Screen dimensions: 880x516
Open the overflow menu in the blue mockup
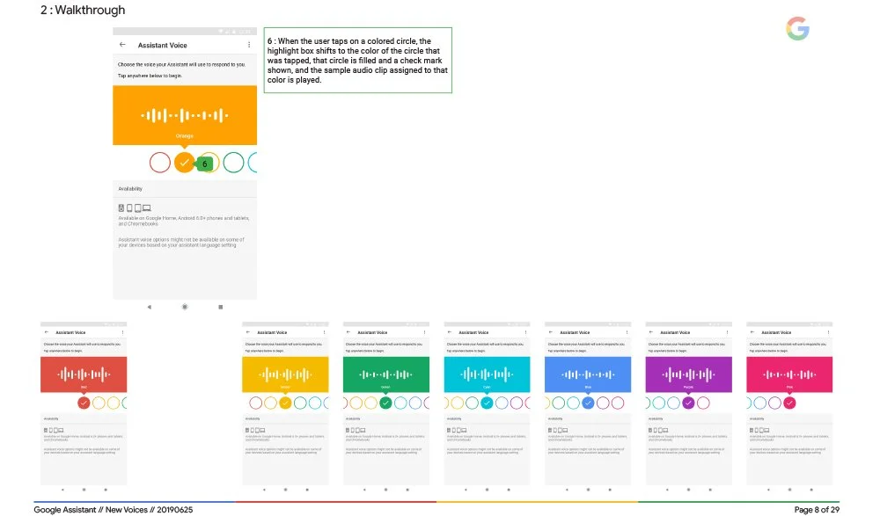pyautogui.click(x=627, y=332)
